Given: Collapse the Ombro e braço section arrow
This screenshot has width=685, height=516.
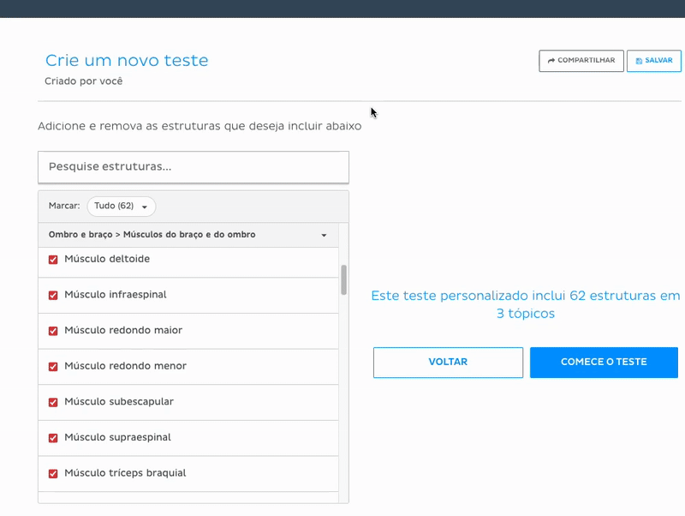Looking at the screenshot, I should point(324,235).
